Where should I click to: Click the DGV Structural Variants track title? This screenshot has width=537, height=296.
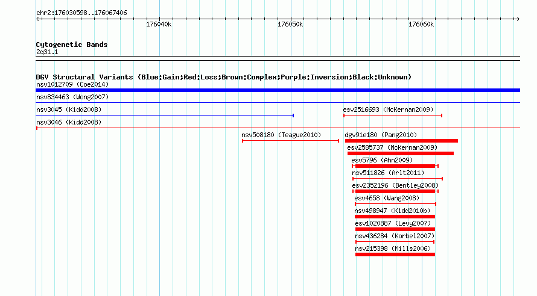click(x=223, y=77)
